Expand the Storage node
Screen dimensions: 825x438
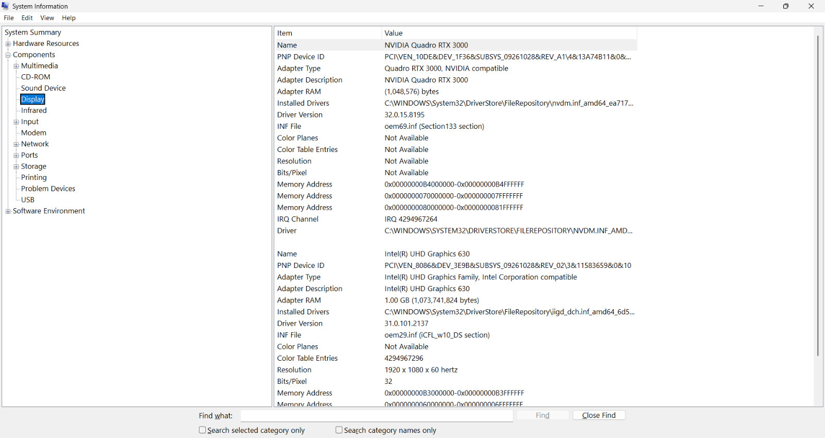coord(16,166)
